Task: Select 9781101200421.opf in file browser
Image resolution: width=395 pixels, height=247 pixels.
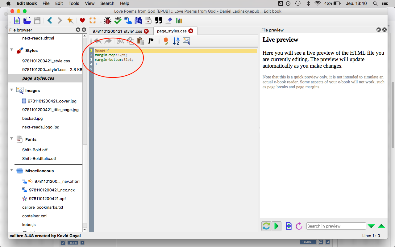Action: (48, 199)
